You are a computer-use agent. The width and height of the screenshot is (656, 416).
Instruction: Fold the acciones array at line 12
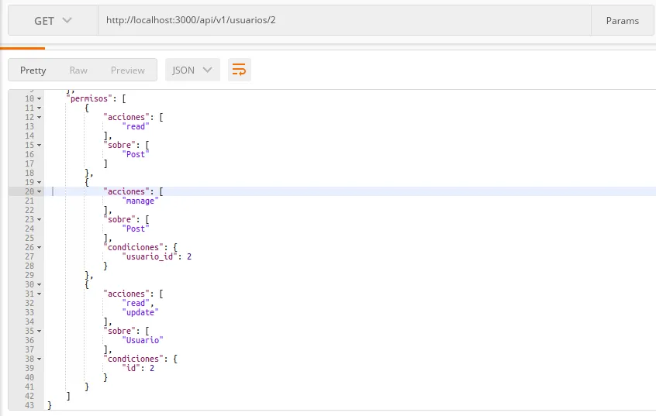click(39, 118)
